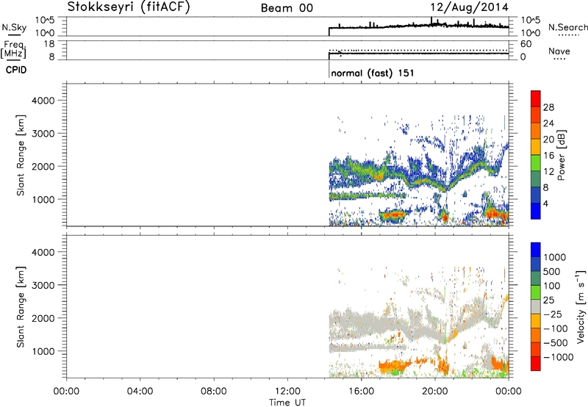Viewport: 588px width, 407px height.
Task: Click the 'N.Search' legend label
Action: [567, 27]
